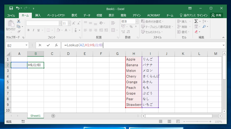
Task: Switch to the ページ レイアウト tab
Action: (56, 15)
